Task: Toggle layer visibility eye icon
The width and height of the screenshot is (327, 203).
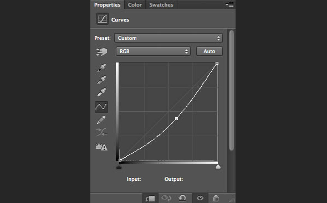Action: [x=200, y=198]
